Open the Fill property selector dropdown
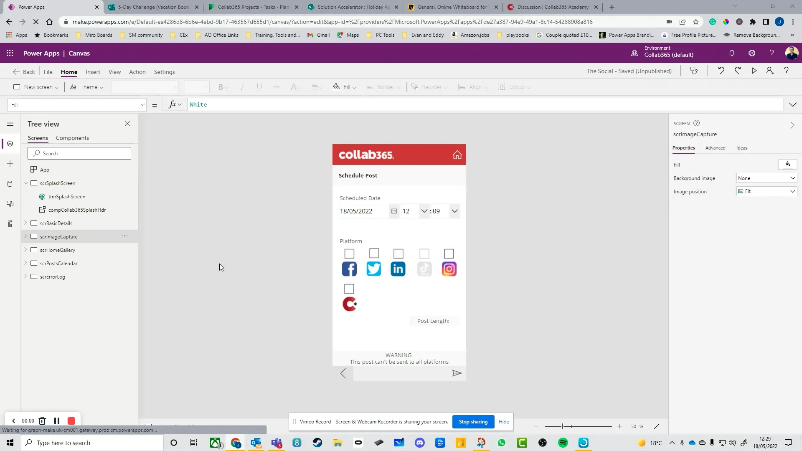Screen dimensions: 802x451 pos(77,105)
